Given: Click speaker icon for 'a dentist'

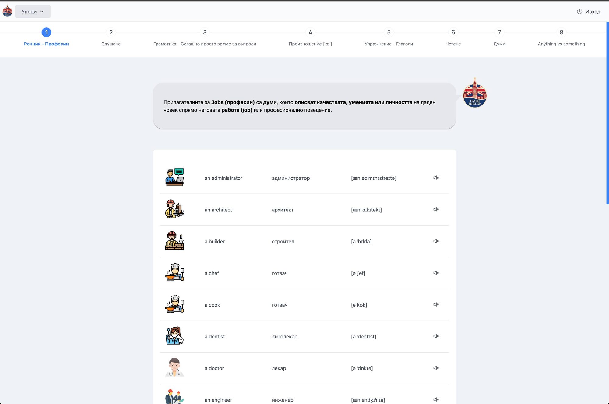Looking at the screenshot, I should 436,336.
